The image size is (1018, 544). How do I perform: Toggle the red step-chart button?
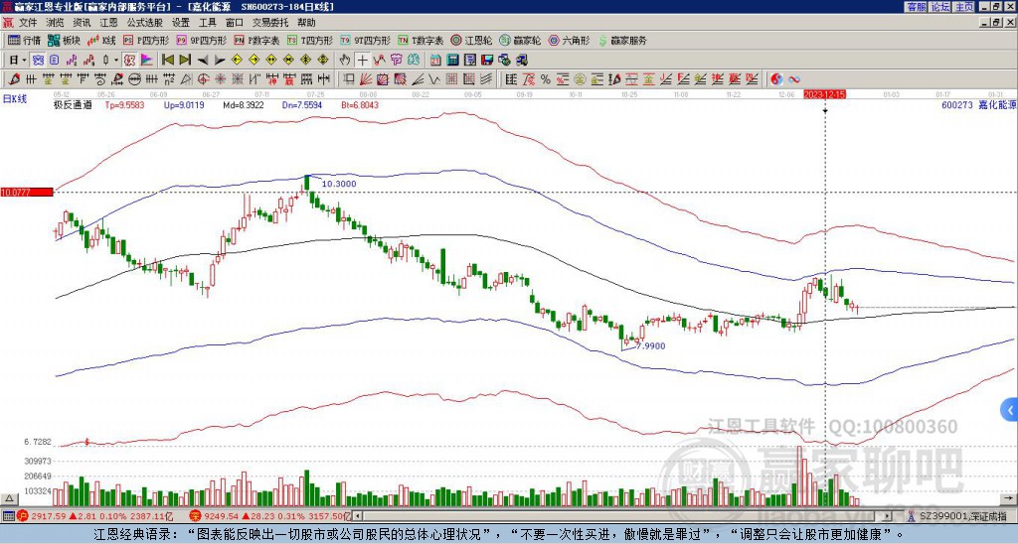[x=88, y=60]
